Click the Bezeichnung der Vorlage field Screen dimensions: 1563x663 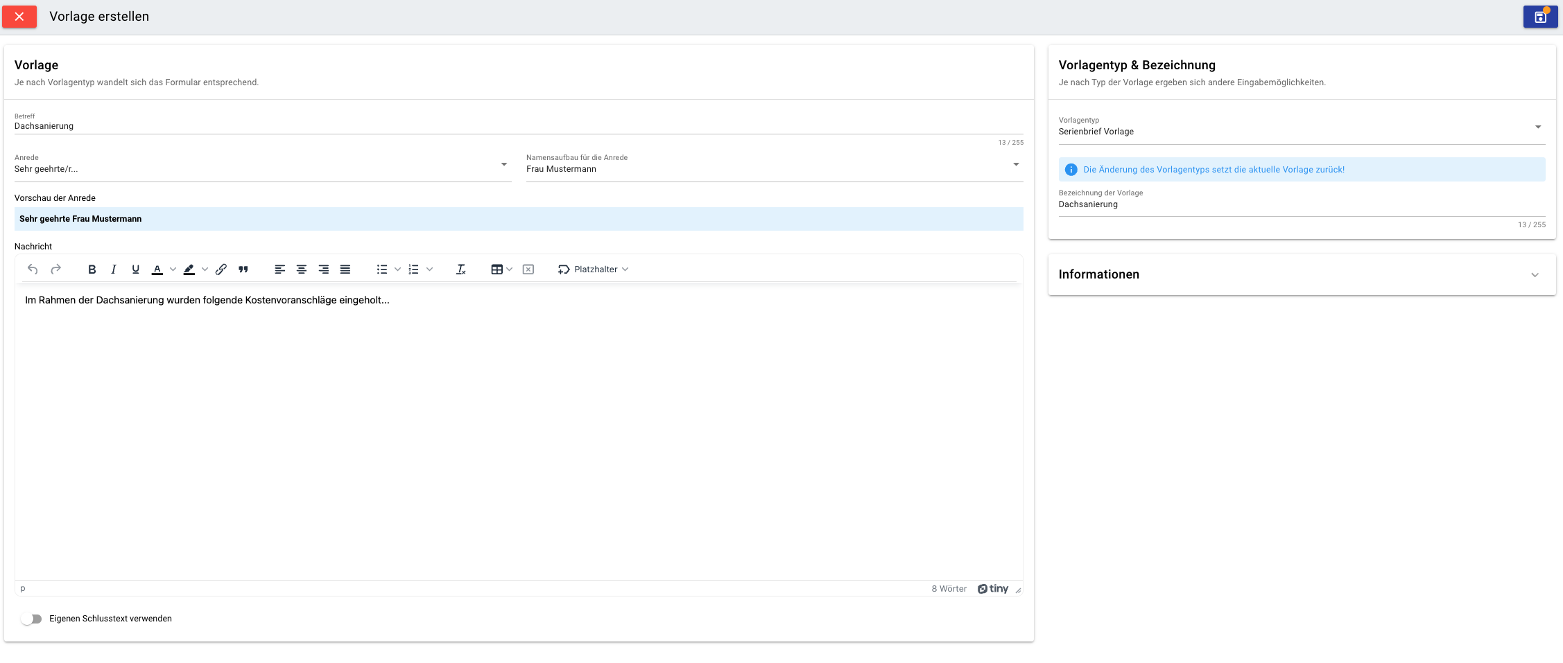pyautogui.click(x=1302, y=204)
